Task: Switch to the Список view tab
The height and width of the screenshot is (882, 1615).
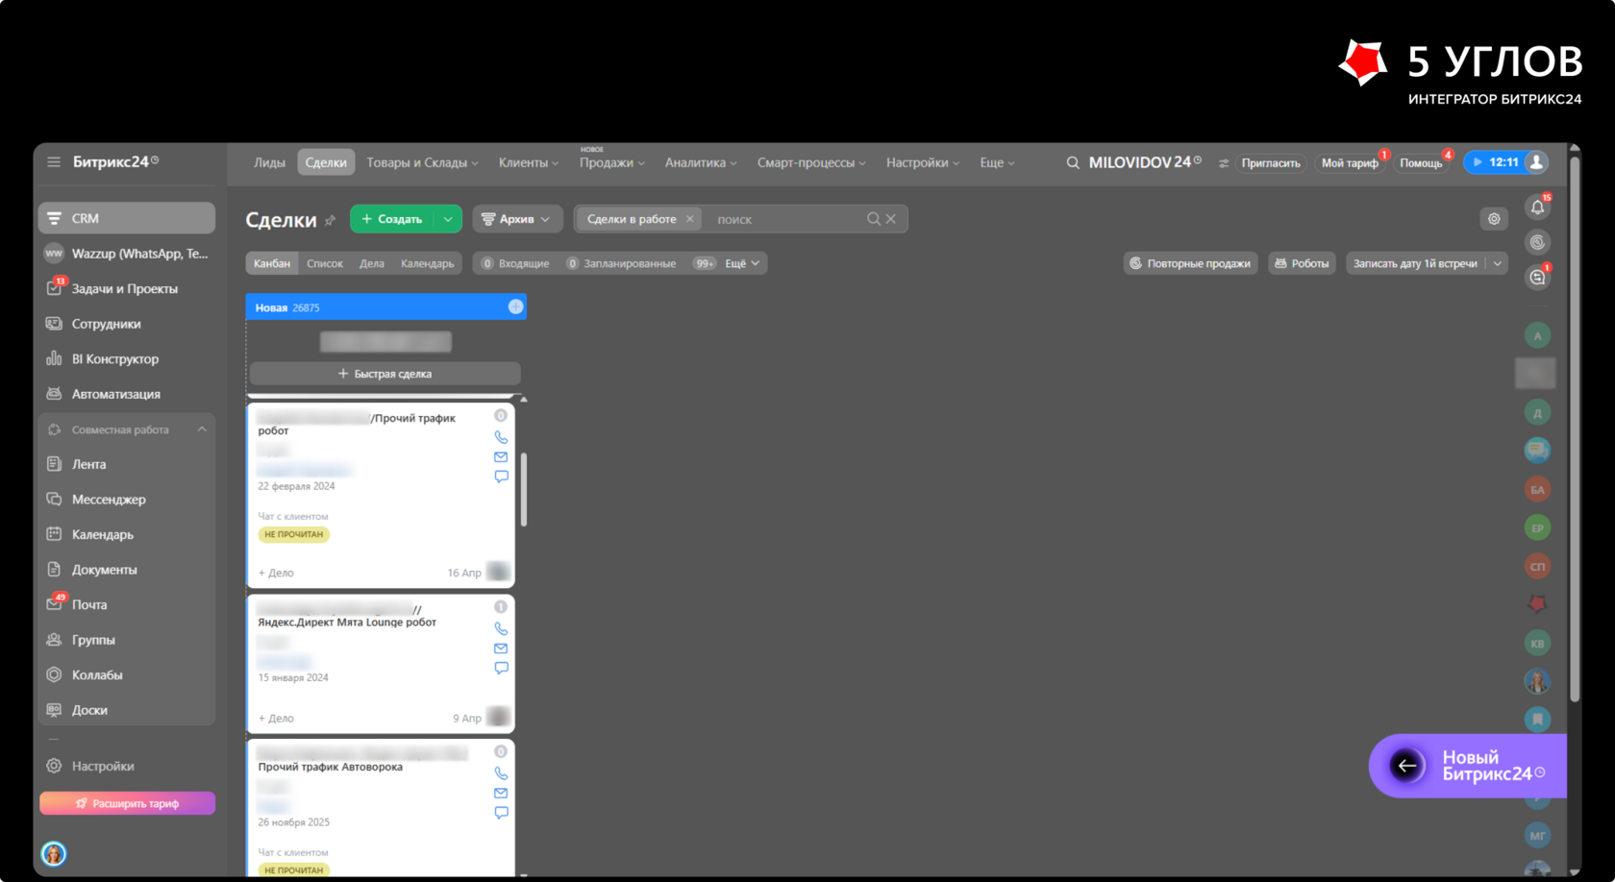Action: (x=325, y=263)
